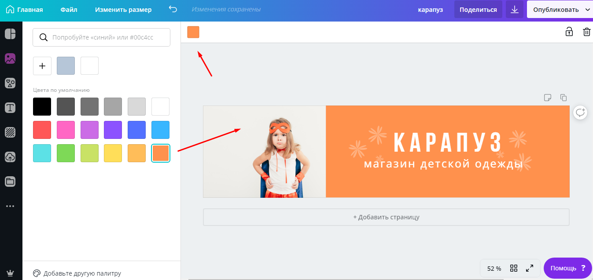Select the light gray (fourth) default swatch
593x280 pixels.
[113, 106]
